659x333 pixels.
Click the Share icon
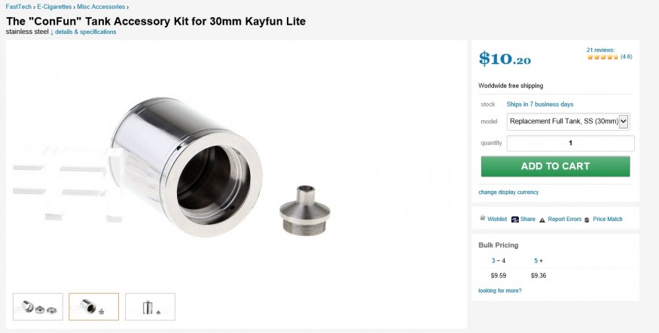pyautogui.click(x=515, y=219)
